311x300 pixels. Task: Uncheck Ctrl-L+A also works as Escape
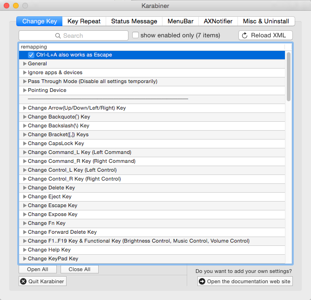tap(31, 55)
